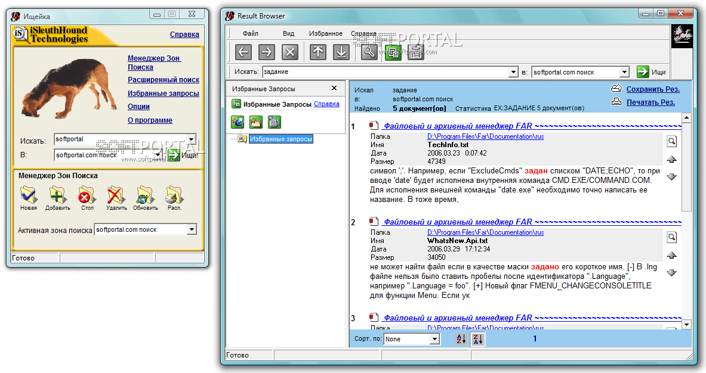Open the Вид menu
This screenshot has height=373, width=706.
tap(289, 34)
